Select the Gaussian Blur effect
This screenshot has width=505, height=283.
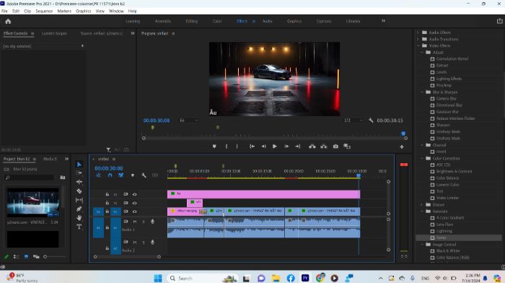pos(447,112)
